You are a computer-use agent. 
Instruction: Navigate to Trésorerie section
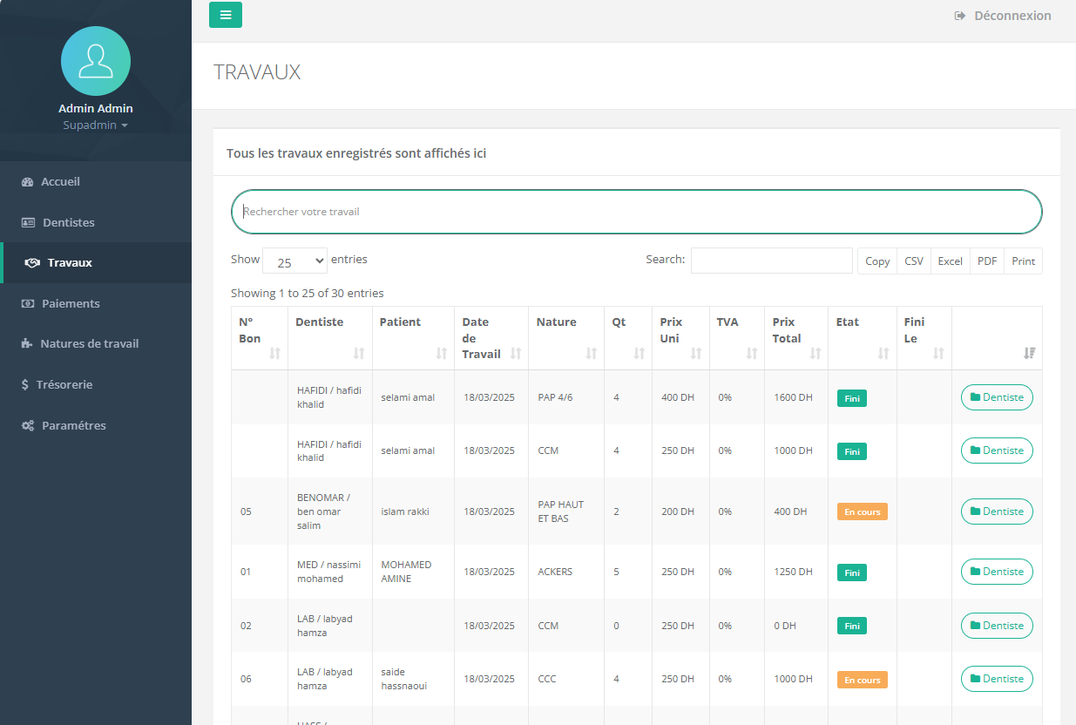pyautogui.click(x=64, y=384)
